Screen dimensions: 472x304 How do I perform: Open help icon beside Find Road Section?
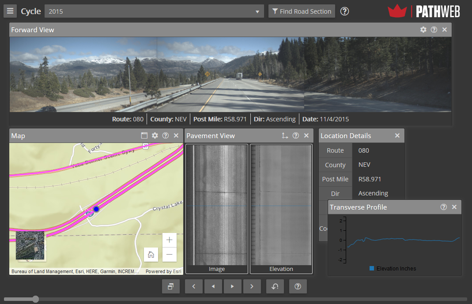(345, 11)
